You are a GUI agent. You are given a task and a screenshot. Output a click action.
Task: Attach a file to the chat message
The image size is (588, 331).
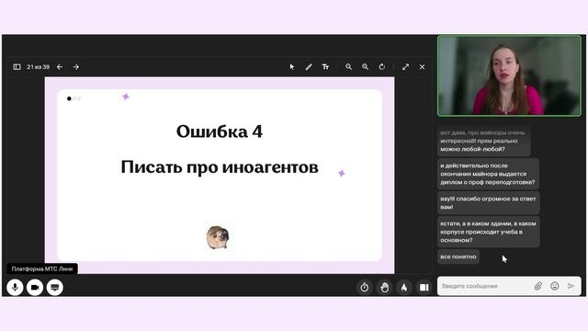[537, 286]
